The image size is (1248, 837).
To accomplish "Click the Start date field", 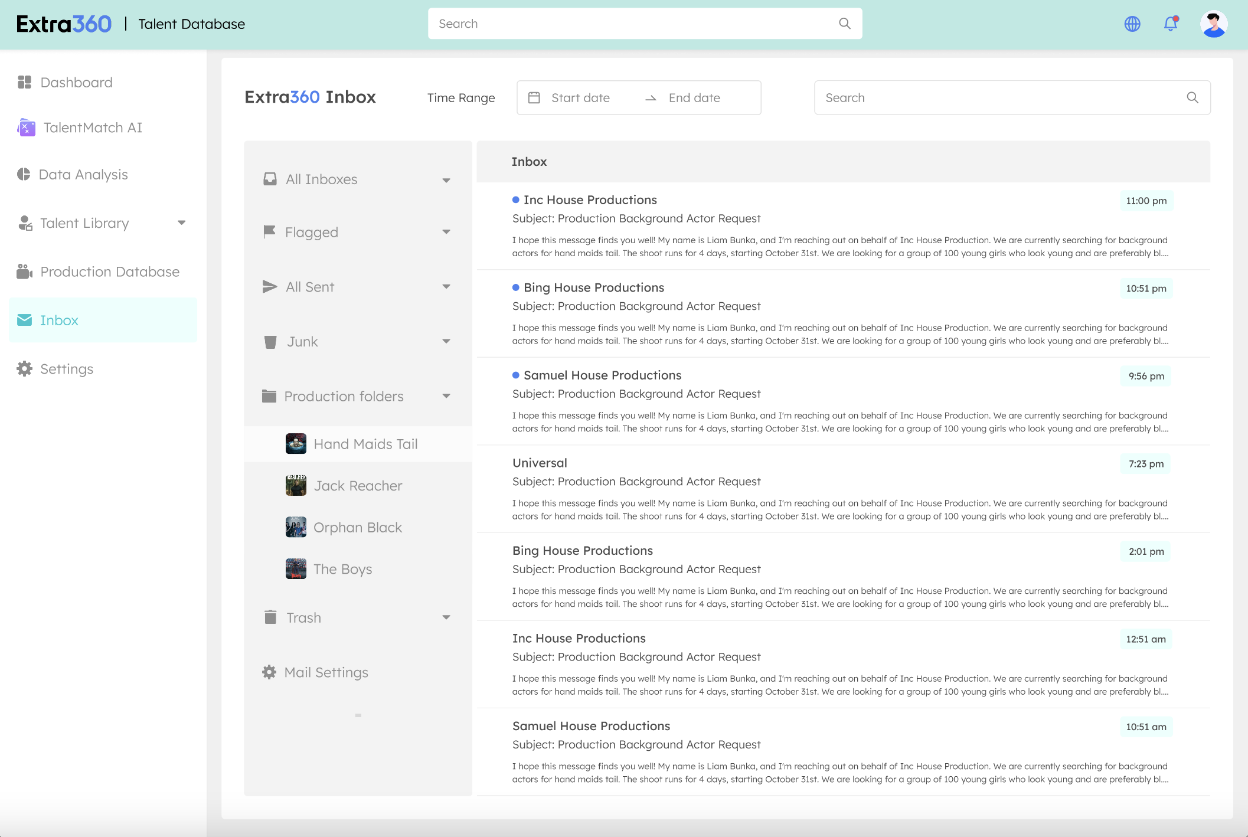I will pyautogui.click(x=580, y=97).
